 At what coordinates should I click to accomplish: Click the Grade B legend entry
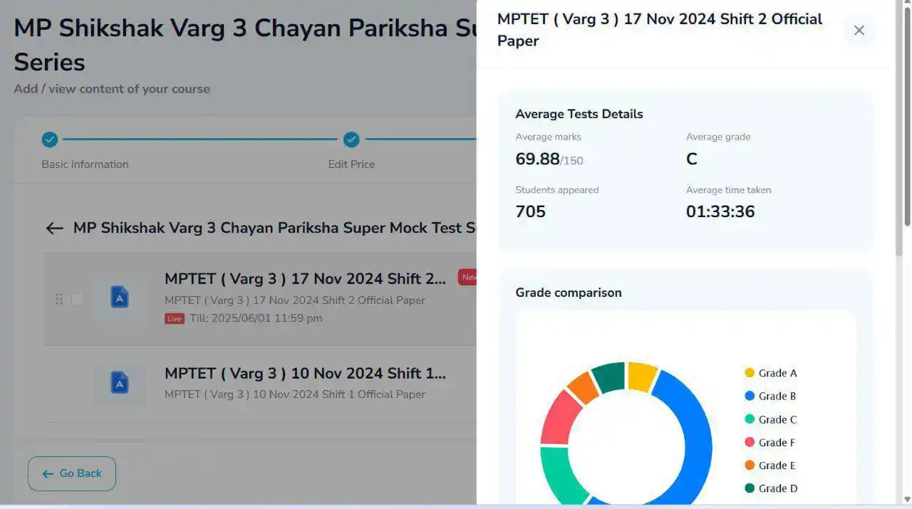[x=771, y=396]
